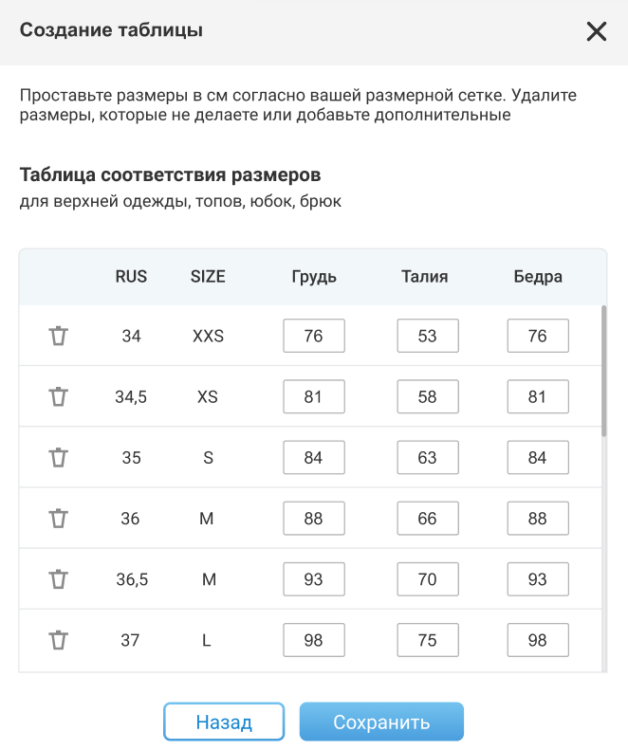Image resolution: width=628 pixels, height=750 pixels.
Task: Remove the size 35 S row
Action: 59,457
